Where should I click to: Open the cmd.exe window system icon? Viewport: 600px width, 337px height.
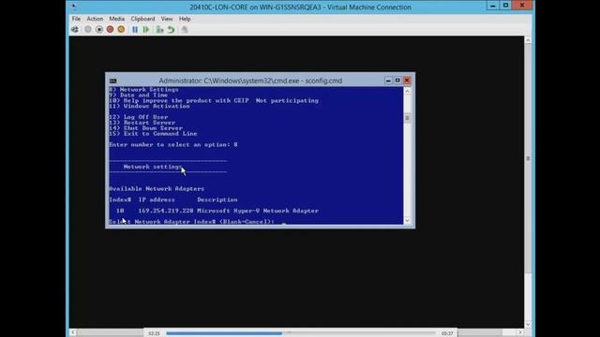tap(112, 81)
